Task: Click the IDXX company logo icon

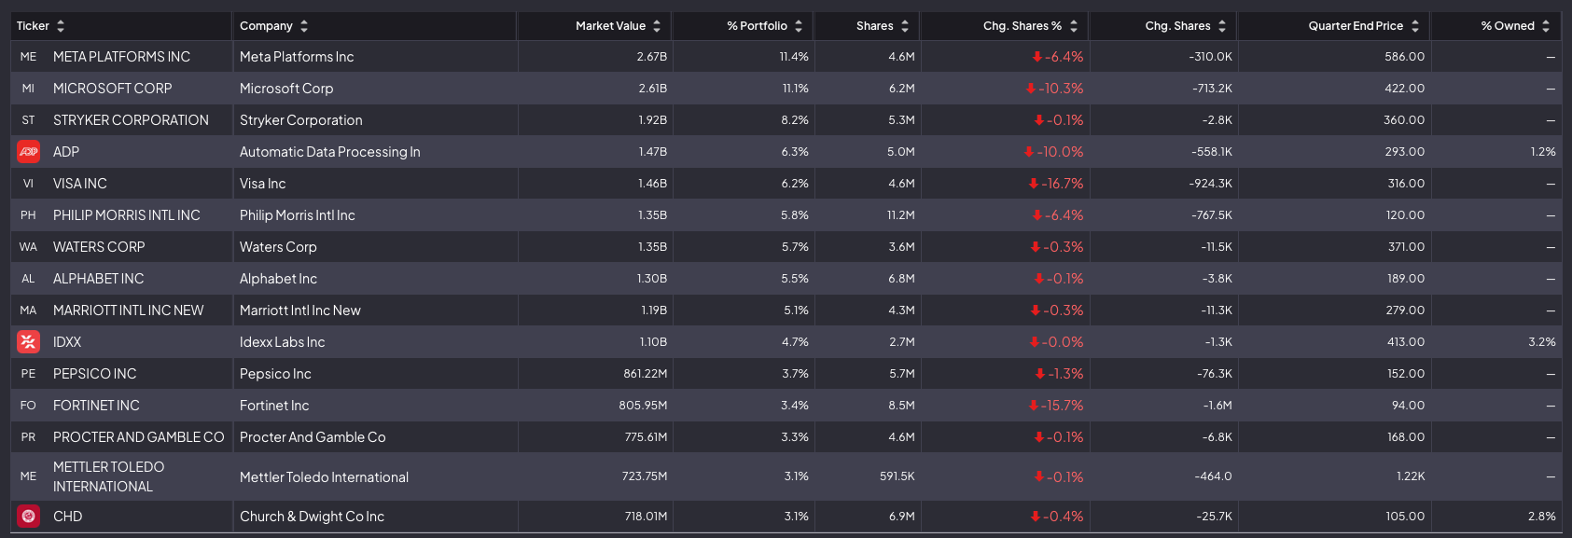Action: 28,342
